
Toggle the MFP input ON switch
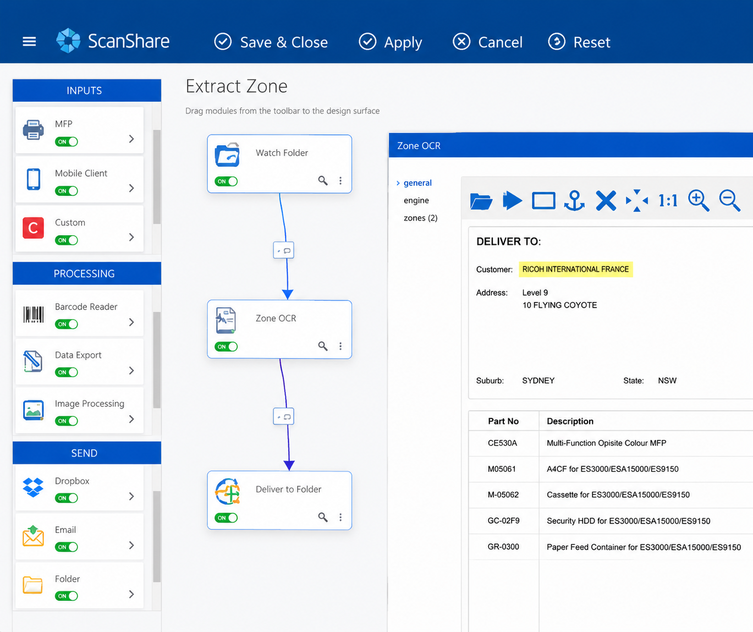point(67,142)
